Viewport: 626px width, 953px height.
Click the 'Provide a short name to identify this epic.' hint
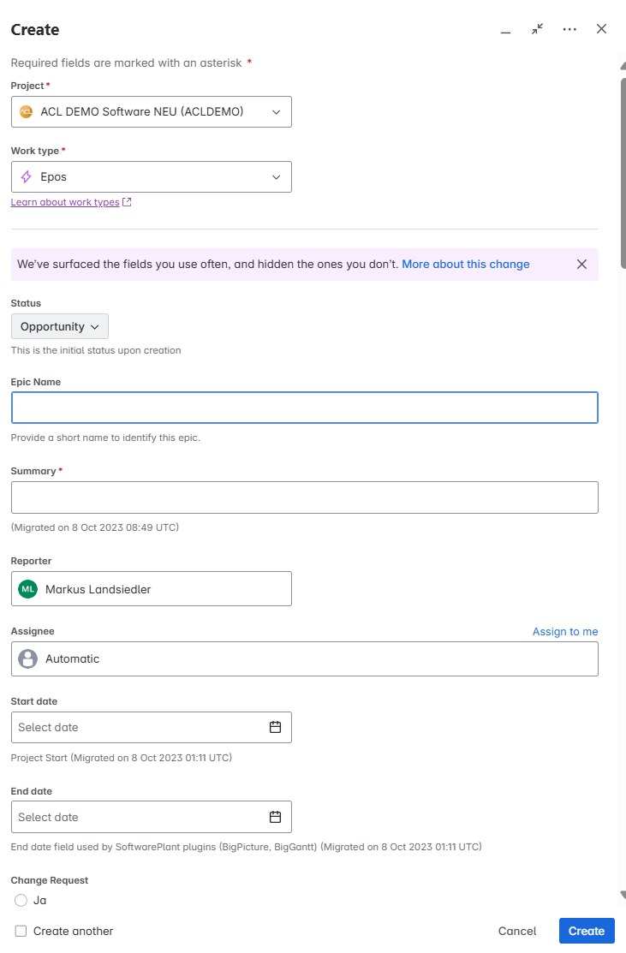click(x=105, y=438)
